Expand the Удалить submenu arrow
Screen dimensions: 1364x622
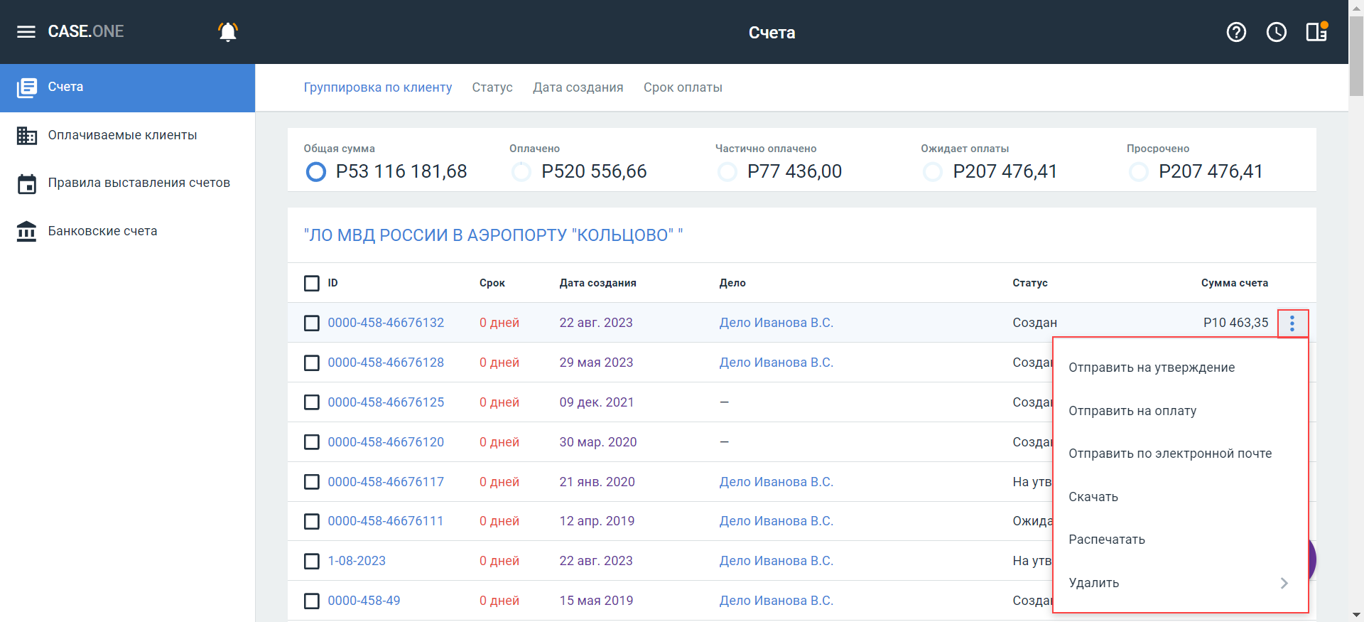pos(1284,584)
